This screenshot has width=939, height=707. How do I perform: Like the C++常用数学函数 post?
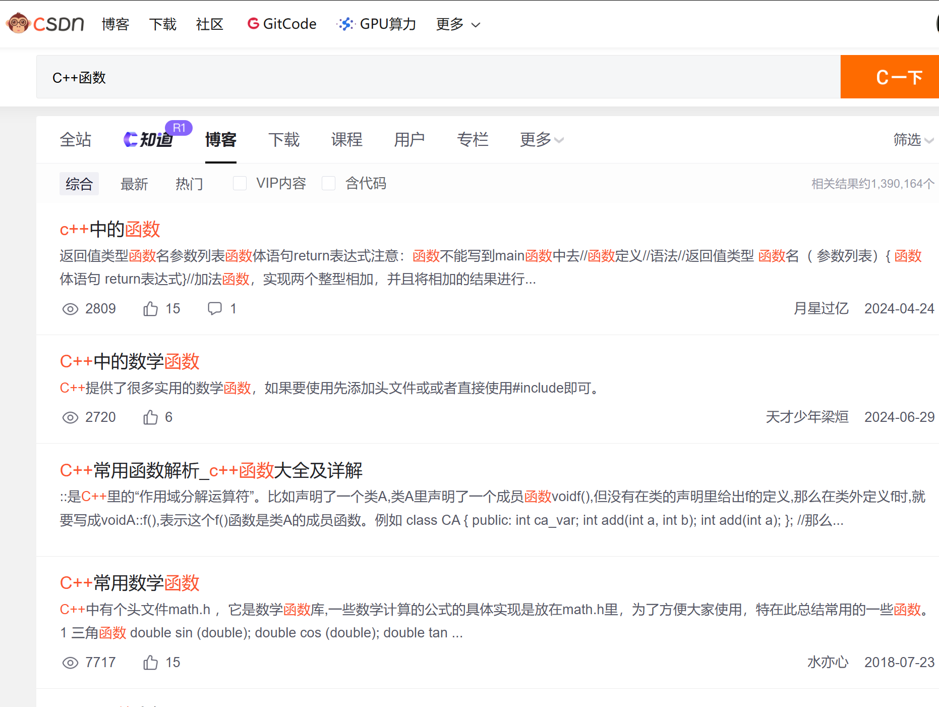click(150, 663)
